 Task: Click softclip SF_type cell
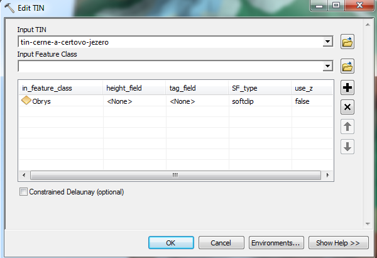pyautogui.click(x=260, y=101)
